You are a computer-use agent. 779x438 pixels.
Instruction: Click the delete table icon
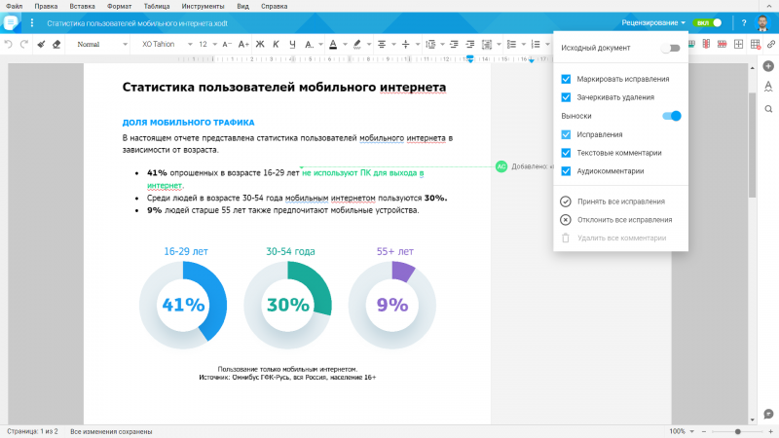[x=756, y=44]
